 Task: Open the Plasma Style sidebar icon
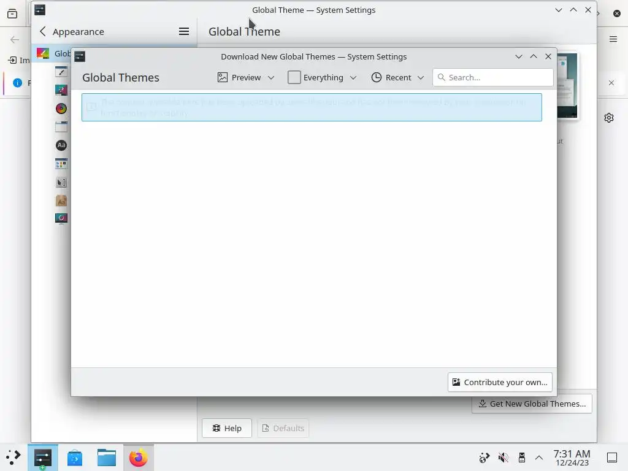tap(61, 90)
